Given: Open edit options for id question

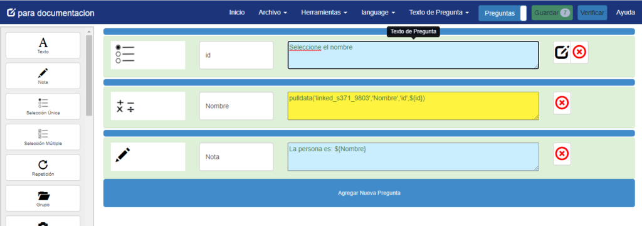Looking at the screenshot, I should pos(562,52).
